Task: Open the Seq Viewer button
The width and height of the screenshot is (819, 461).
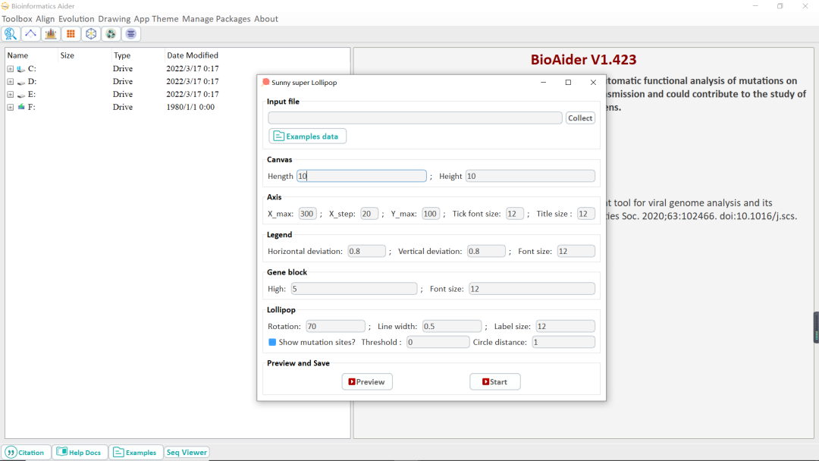Action: point(187,452)
